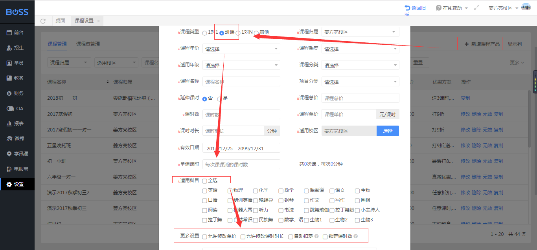The image size is (537, 250).
Task: Enable 自动扣费 option
Action: (x=291, y=237)
